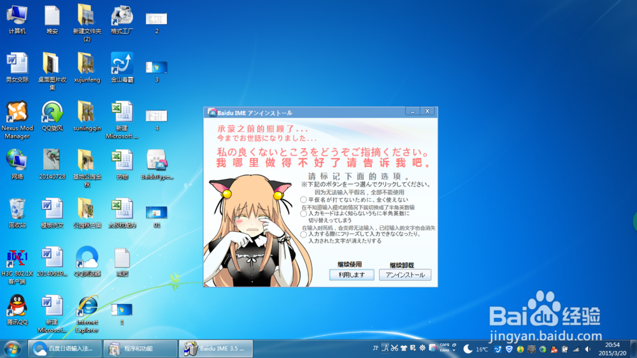The image size is (637, 358).
Task: Open the clock showing 20:54
Action: [612, 349]
